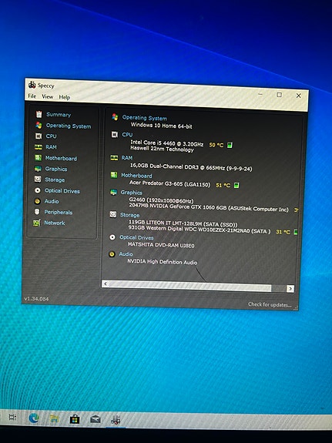
Task: Click the Acer Predator G3-605 text
Action: (x=169, y=183)
